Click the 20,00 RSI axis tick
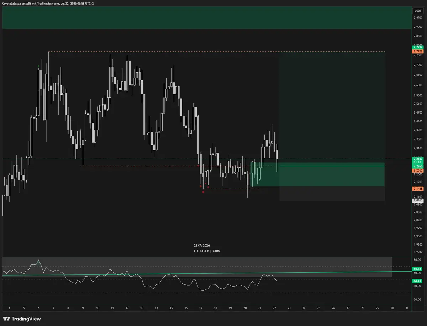Viewport: 427px width, 326px height. [x=418, y=299]
